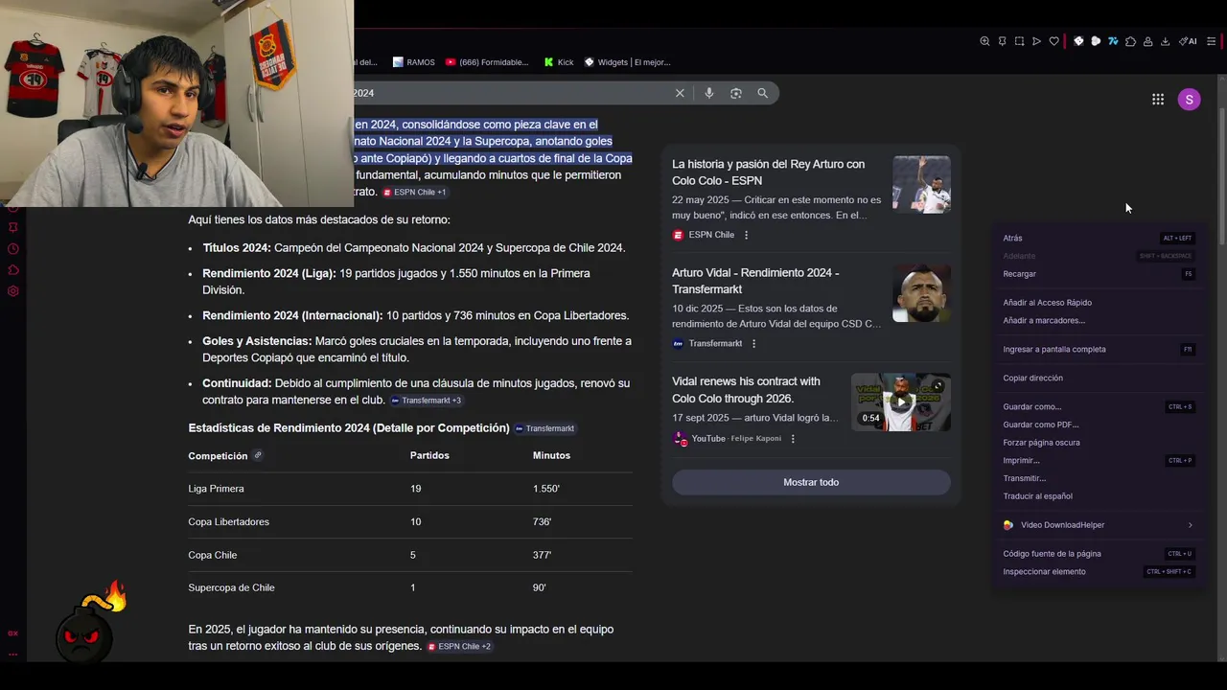Open three-dot menu beside Transfermarkt source
The image size is (1227, 690).
[x=753, y=343]
